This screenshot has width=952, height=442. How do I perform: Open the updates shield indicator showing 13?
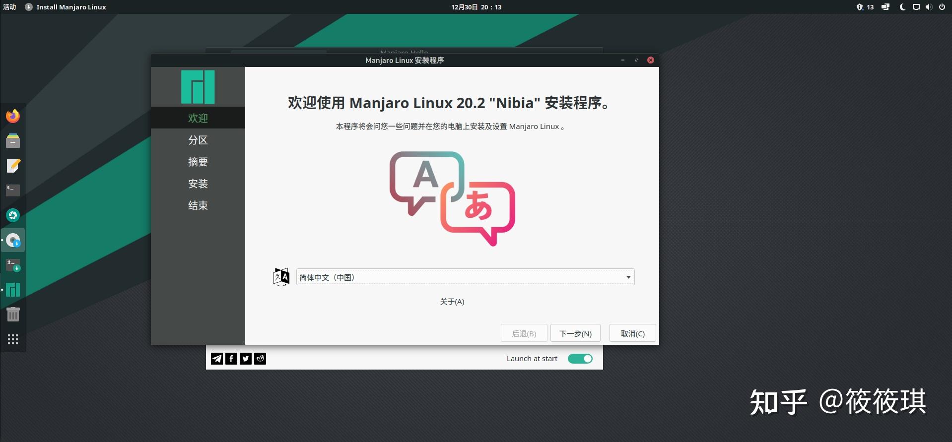865,7
